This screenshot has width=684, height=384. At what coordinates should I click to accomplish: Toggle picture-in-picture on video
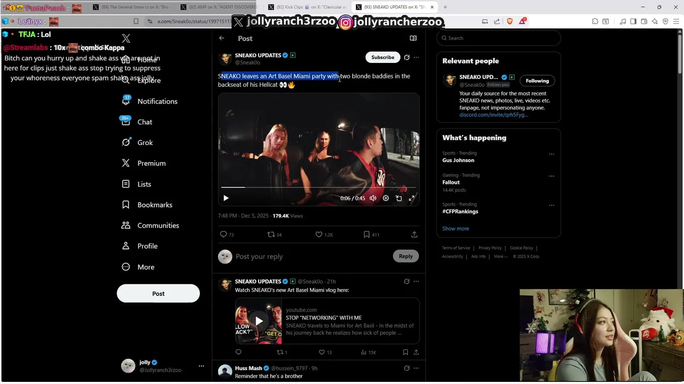(399, 198)
